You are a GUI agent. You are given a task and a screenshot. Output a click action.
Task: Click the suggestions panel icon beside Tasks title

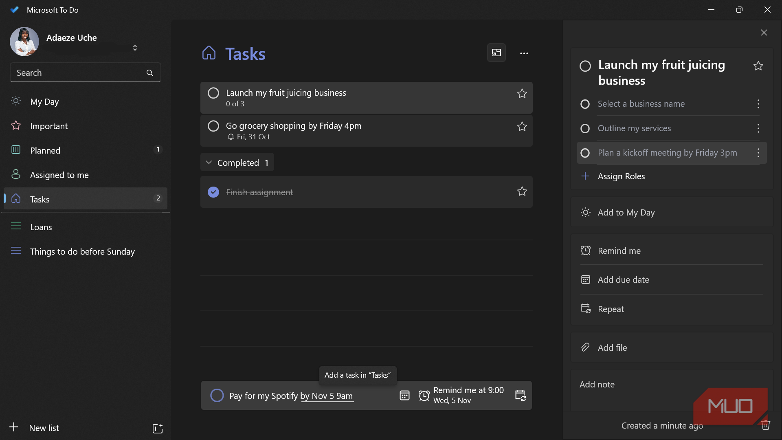tap(496, 53)
